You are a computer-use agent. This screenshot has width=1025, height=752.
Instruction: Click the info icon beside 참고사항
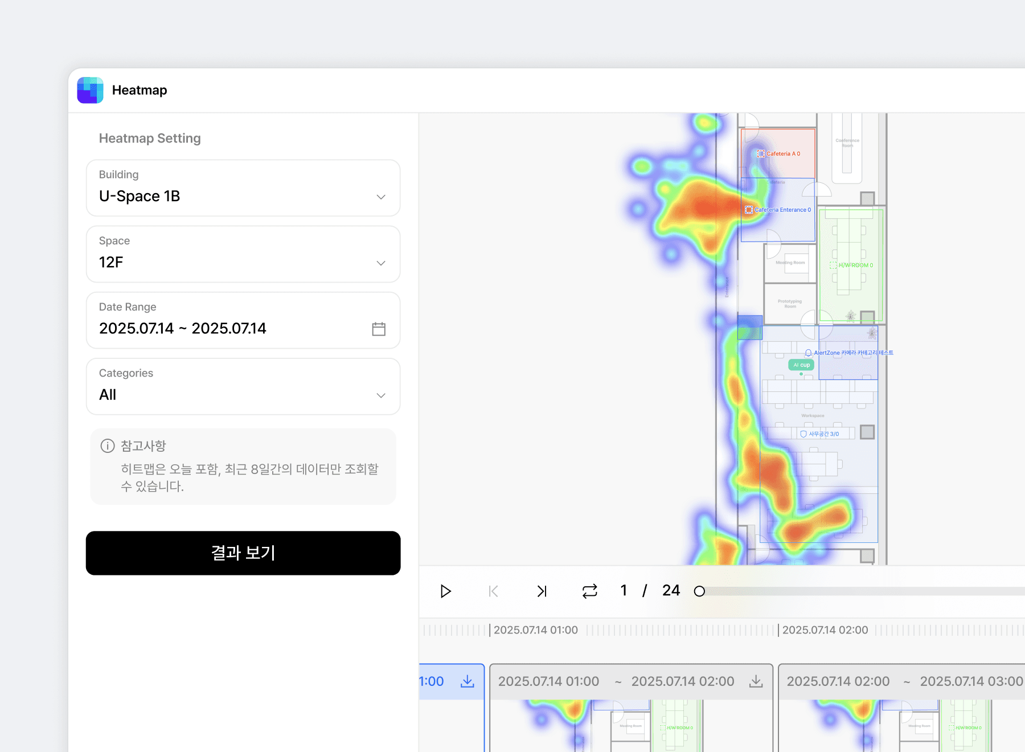pos(108,446)
